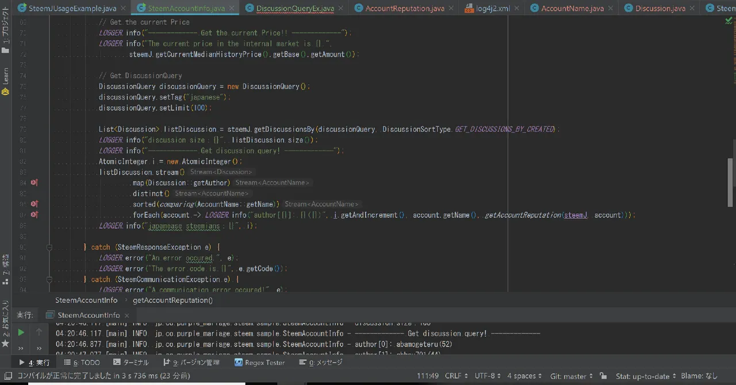Switch to SteemJUsageExample.java tab
Screen dimensions: 736x385
72,8
